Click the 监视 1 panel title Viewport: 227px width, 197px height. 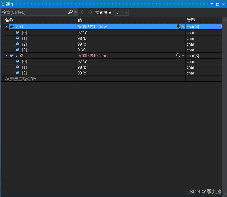(x=7, y=4)
